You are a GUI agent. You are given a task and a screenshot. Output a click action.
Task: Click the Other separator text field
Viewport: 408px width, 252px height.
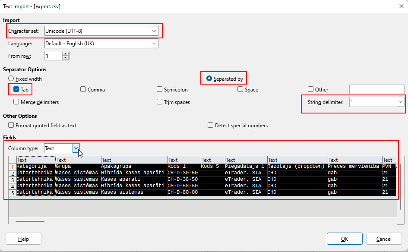click(x=376, y=90)
